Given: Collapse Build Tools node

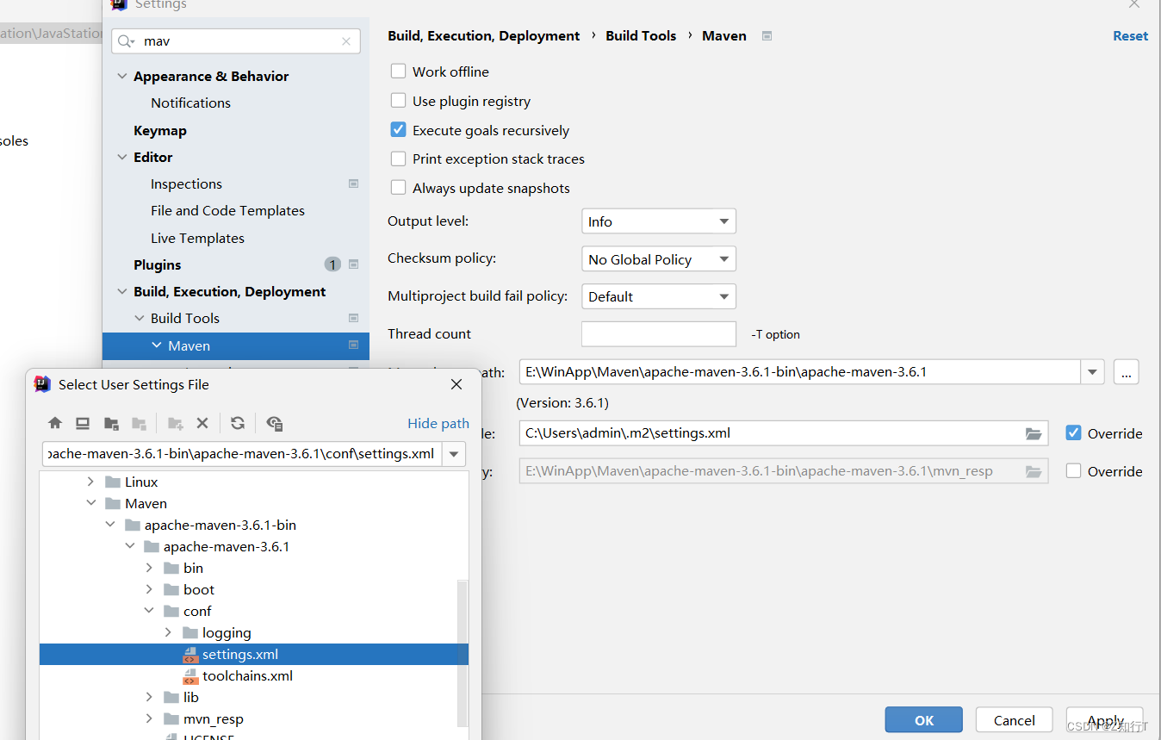Looking at the screenshot, I should tap(140, 318).
